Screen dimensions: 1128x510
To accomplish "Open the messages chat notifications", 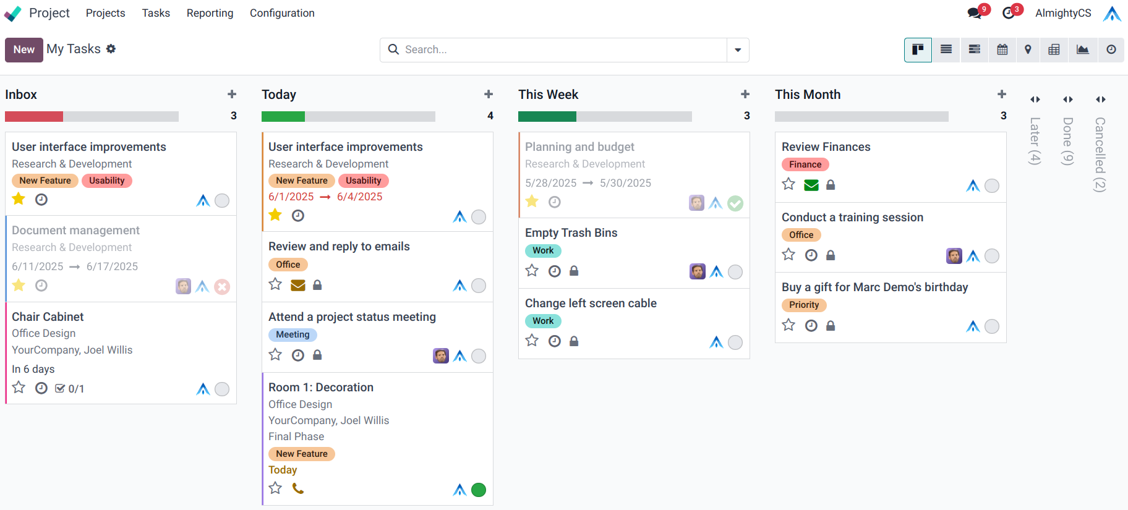I will click(975, 13).
